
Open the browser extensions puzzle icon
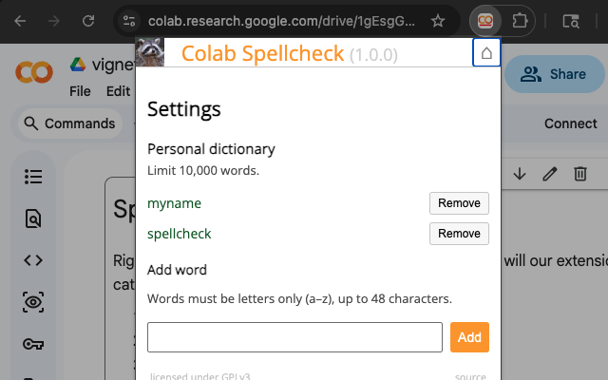tap(520, 21)
